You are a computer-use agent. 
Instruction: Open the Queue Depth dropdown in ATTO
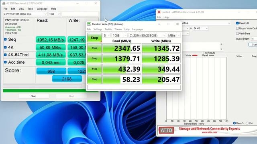click(x=254, y=39)
